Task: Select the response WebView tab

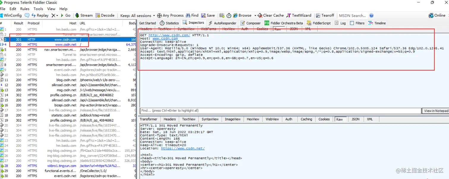Action: (x=272, y=119)
